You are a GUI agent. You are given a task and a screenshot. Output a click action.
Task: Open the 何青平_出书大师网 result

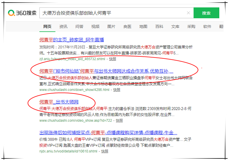[59, 102]
